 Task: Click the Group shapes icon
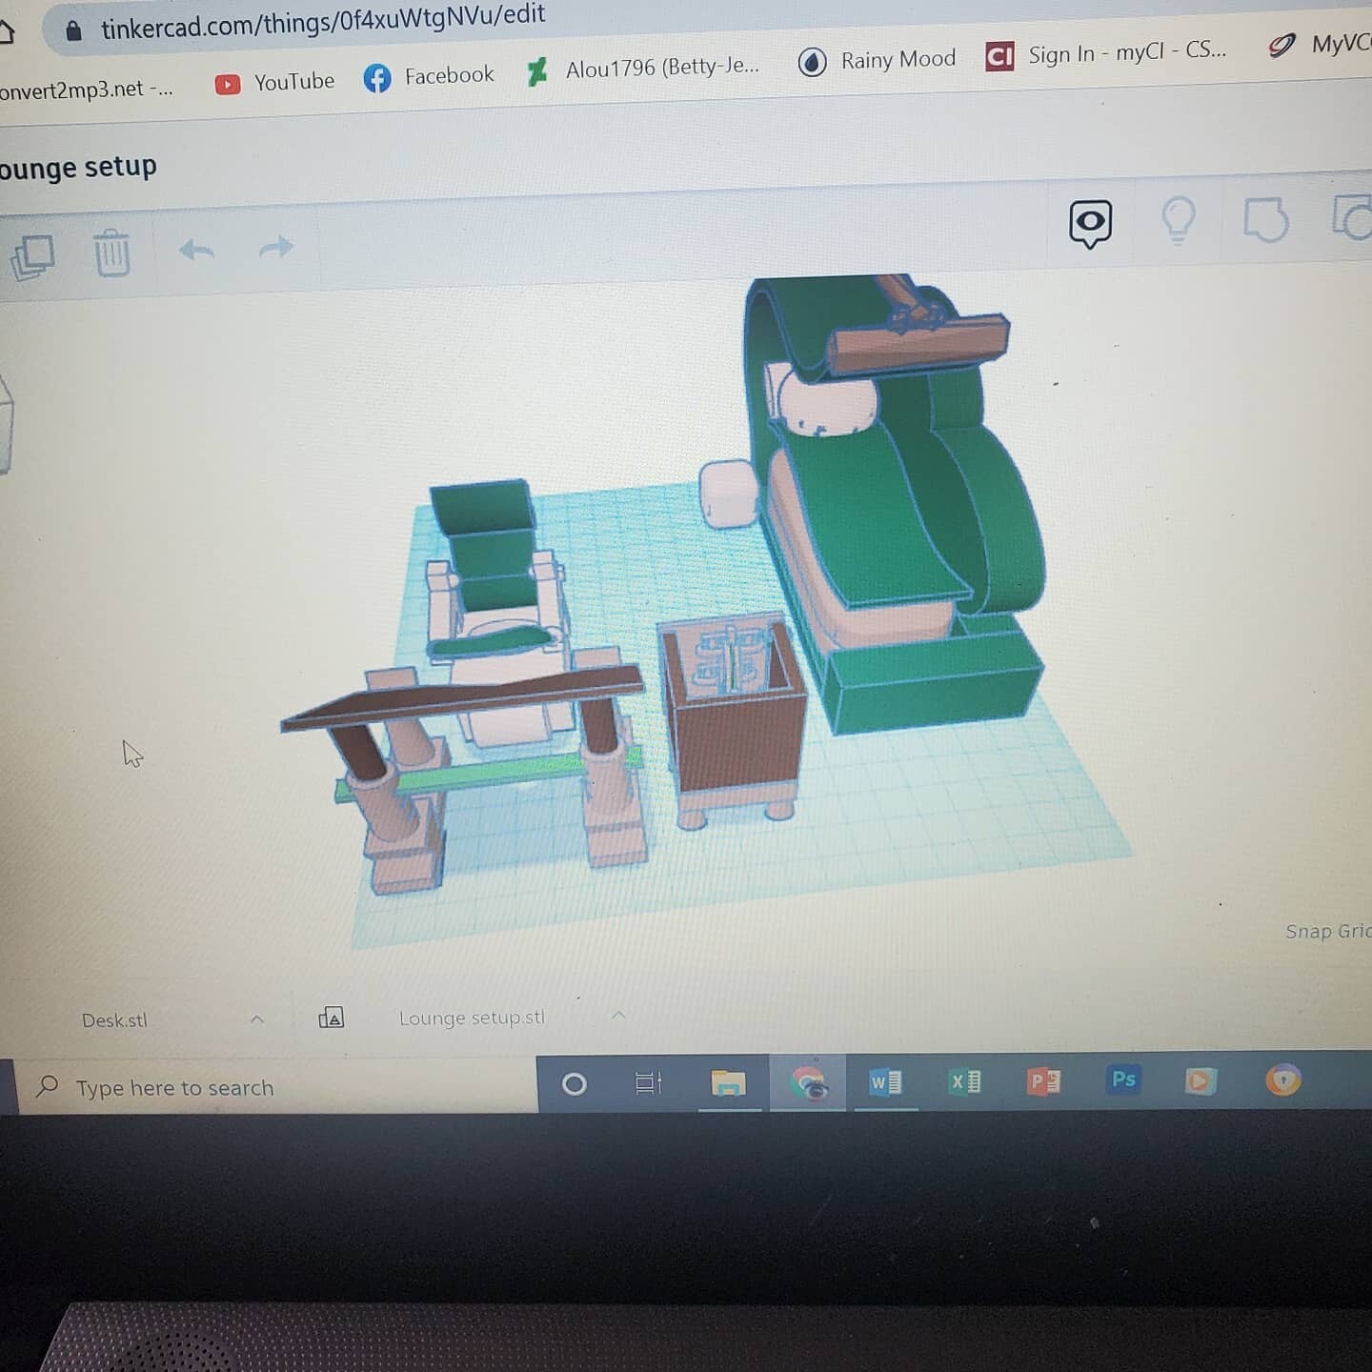pyautogui.click(x=1266, y=219)
